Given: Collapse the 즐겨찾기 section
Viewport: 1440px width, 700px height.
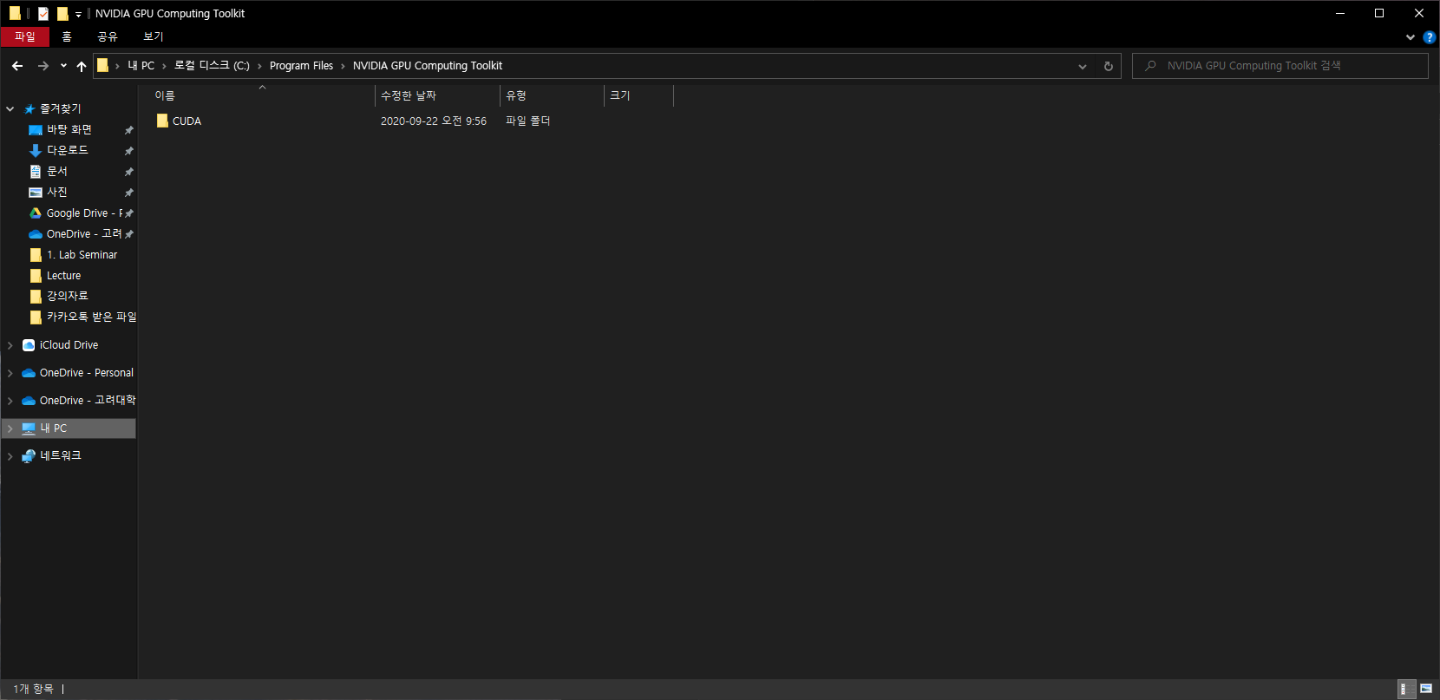Looking at the screenshot, I should tap(10, 109).
